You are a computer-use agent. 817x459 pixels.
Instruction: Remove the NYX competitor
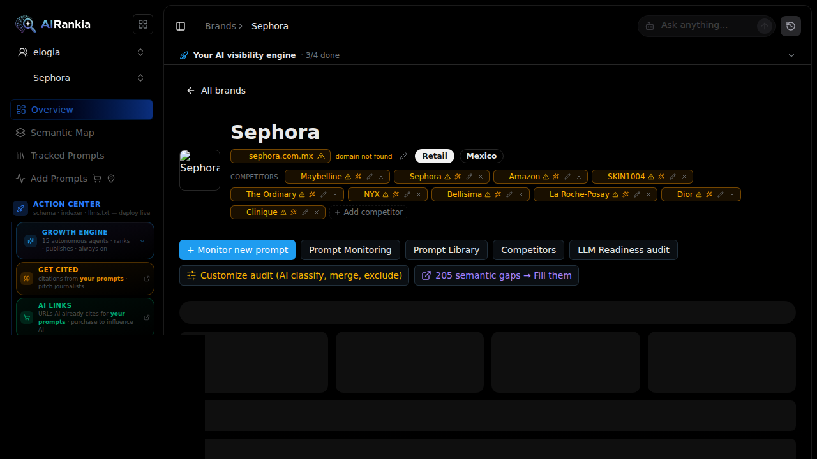(x=419, y=194)
